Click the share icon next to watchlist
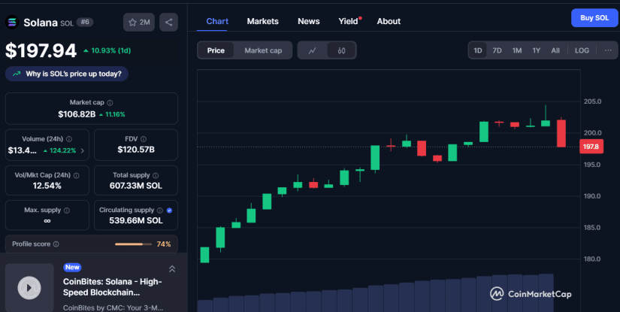The width and height of the screenshot is (620, 312). point(169,22)
